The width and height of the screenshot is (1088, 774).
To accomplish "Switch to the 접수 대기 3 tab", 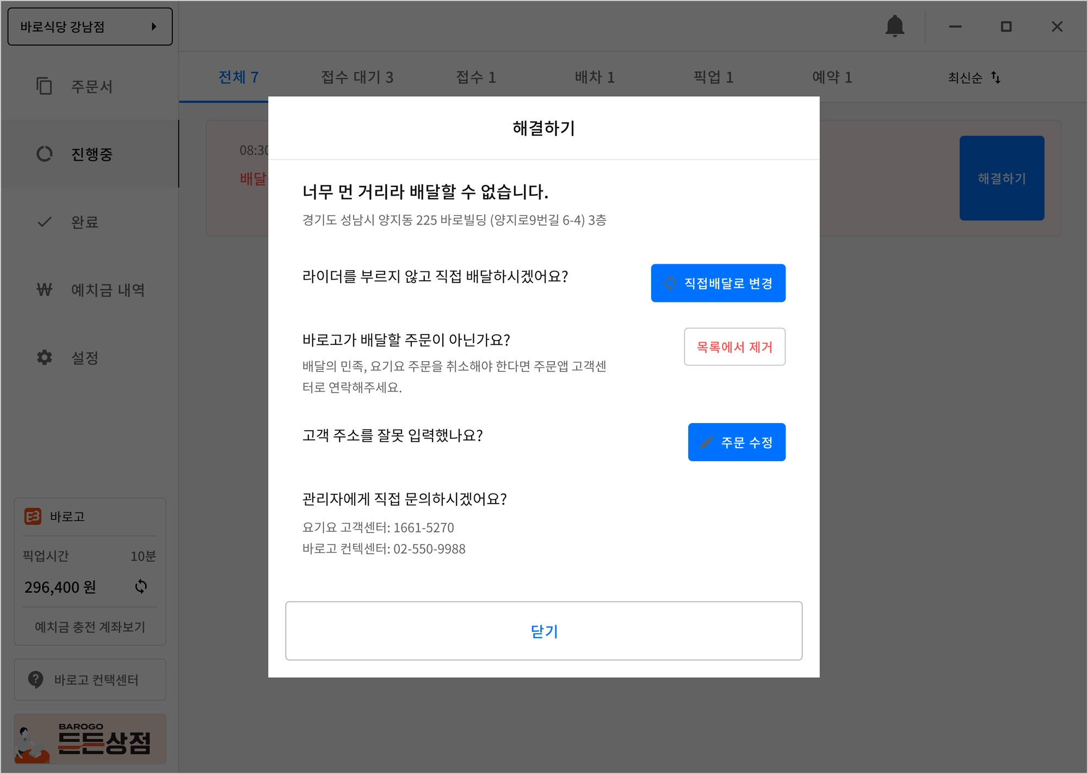I will (x=357, y=77).
